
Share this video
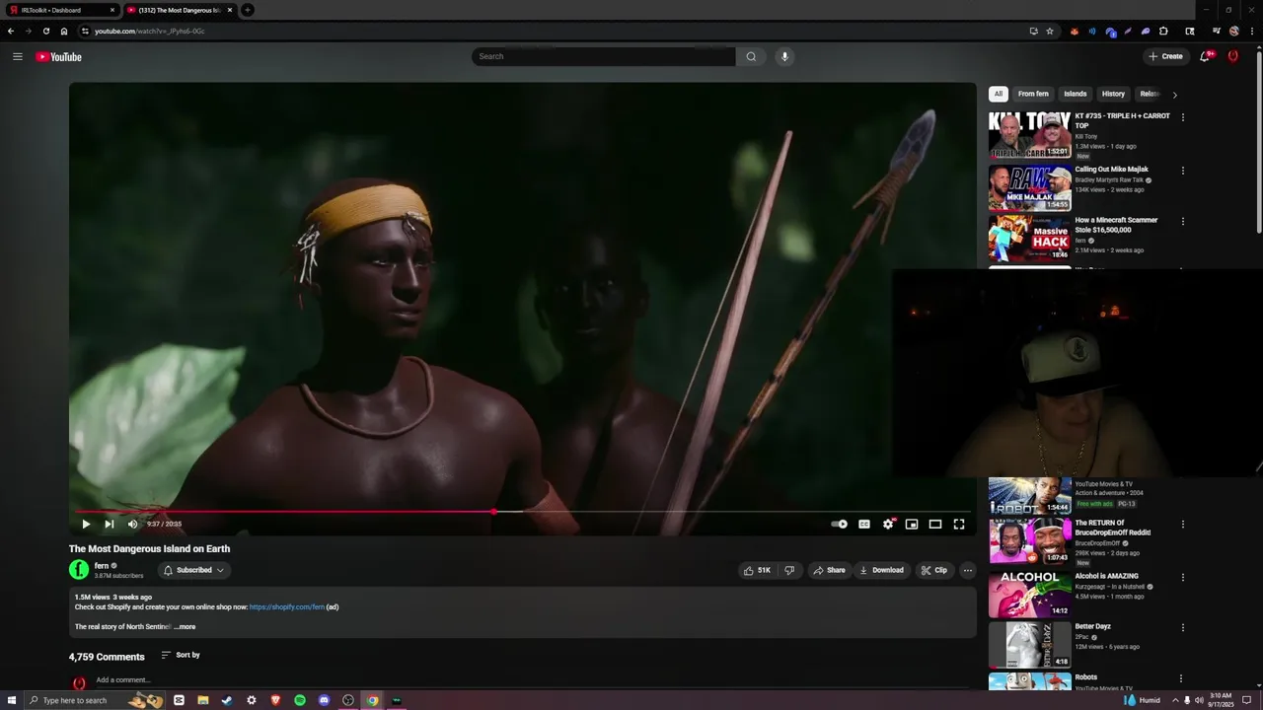tap(829, 570)
